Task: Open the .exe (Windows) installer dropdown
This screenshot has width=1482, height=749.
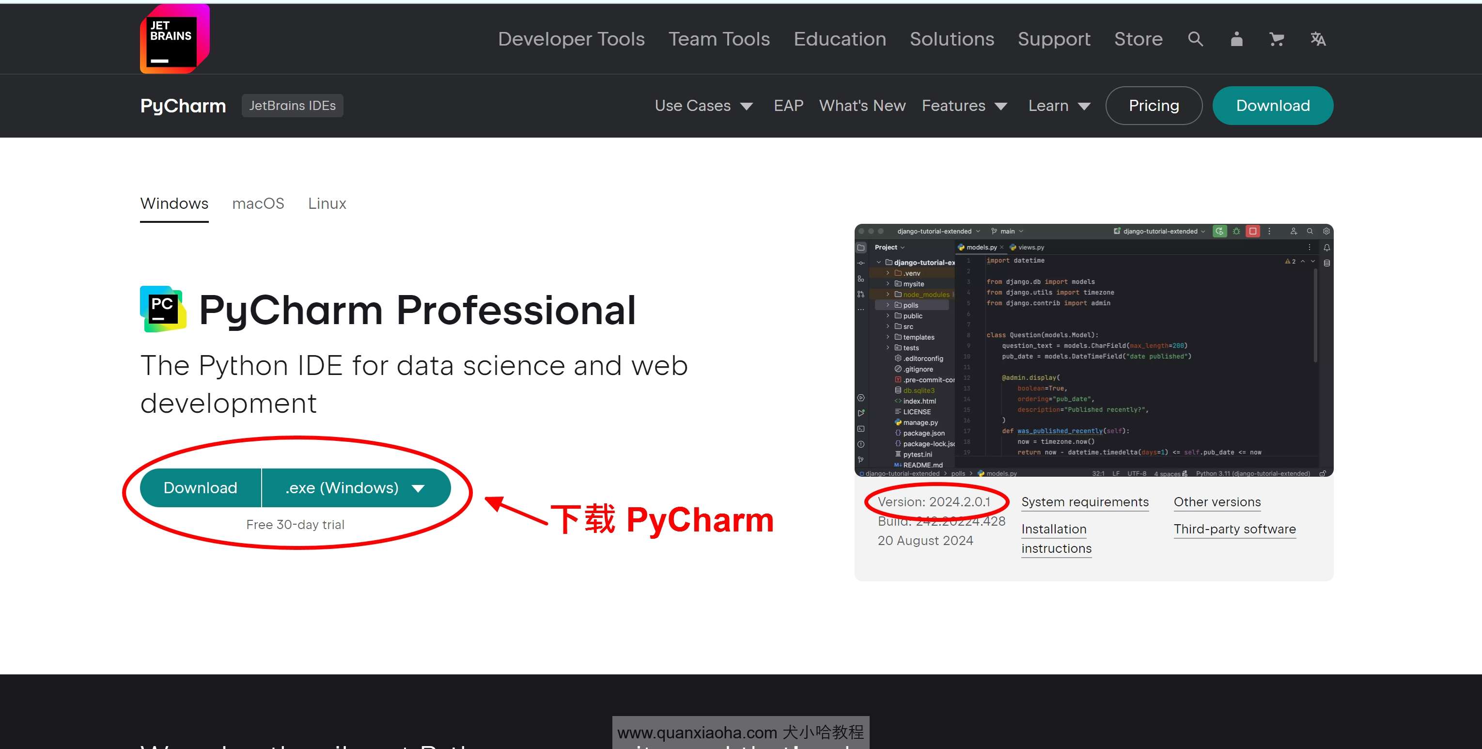Action: click(356, 488)
